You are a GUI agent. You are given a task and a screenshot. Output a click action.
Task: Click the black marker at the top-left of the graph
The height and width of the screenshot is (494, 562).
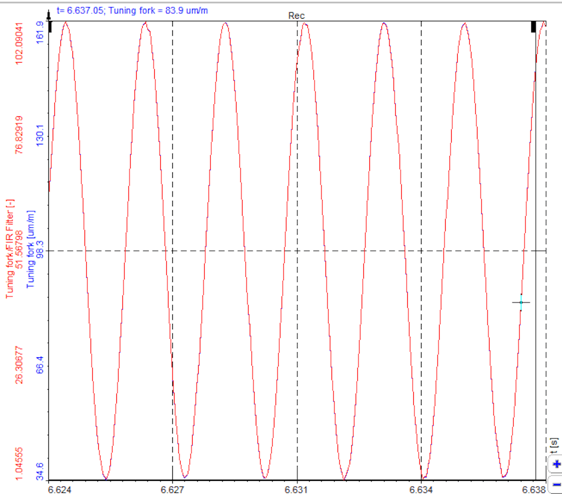pos(50,27)
